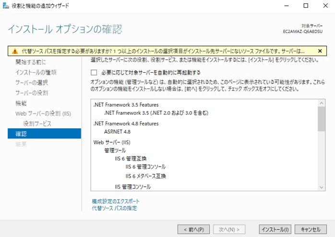This screenshot has height=237, width=335.
Task: Enable automatic restart of target server checkbox
Action: tap(94, 73)
